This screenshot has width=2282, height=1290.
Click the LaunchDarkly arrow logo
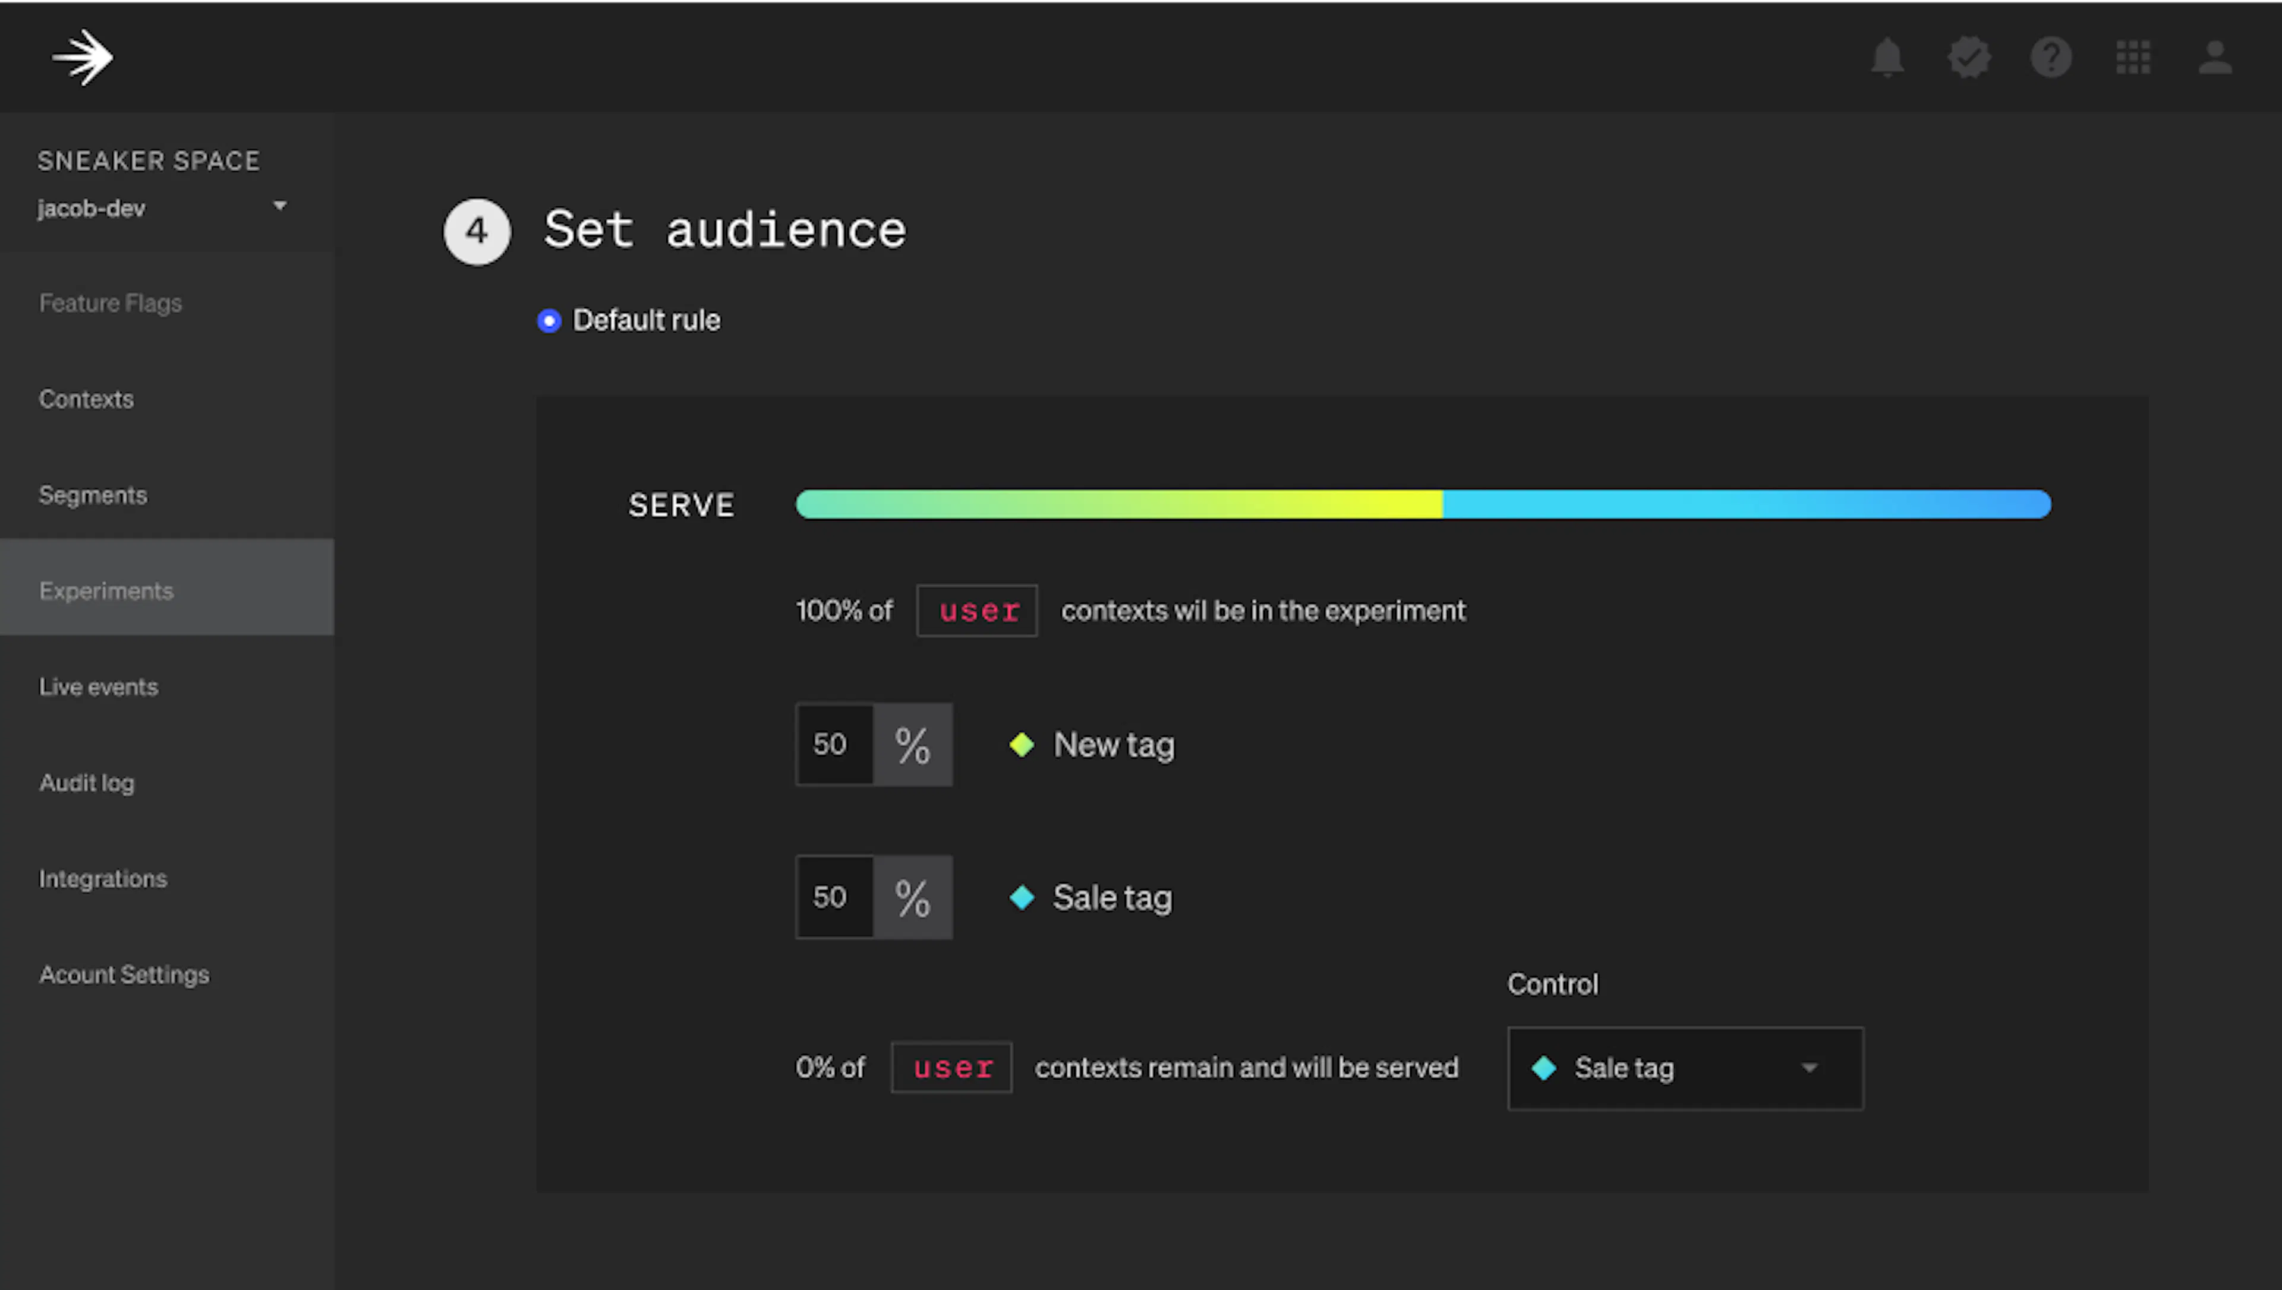[x=83, y=58]
